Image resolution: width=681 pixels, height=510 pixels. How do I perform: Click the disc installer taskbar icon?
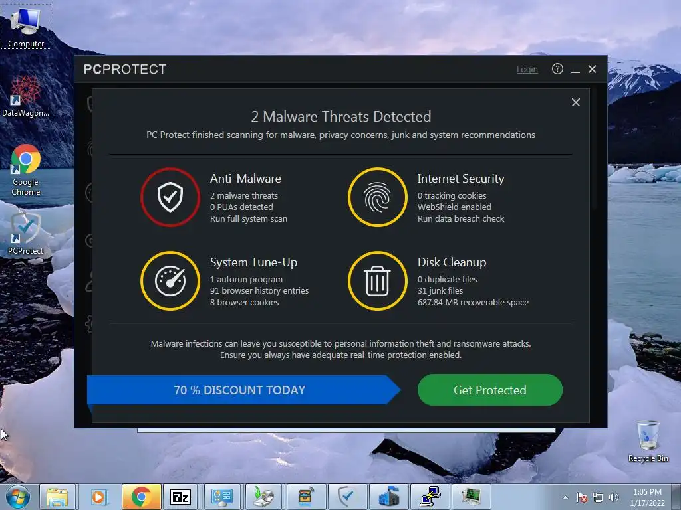[x=263, y=497]
